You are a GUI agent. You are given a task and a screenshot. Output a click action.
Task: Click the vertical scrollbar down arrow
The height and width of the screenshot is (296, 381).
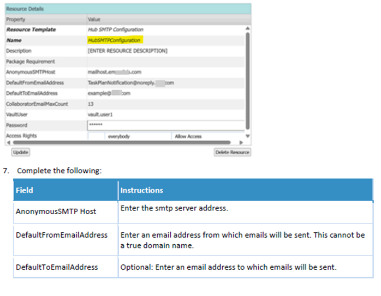[248, 136]
